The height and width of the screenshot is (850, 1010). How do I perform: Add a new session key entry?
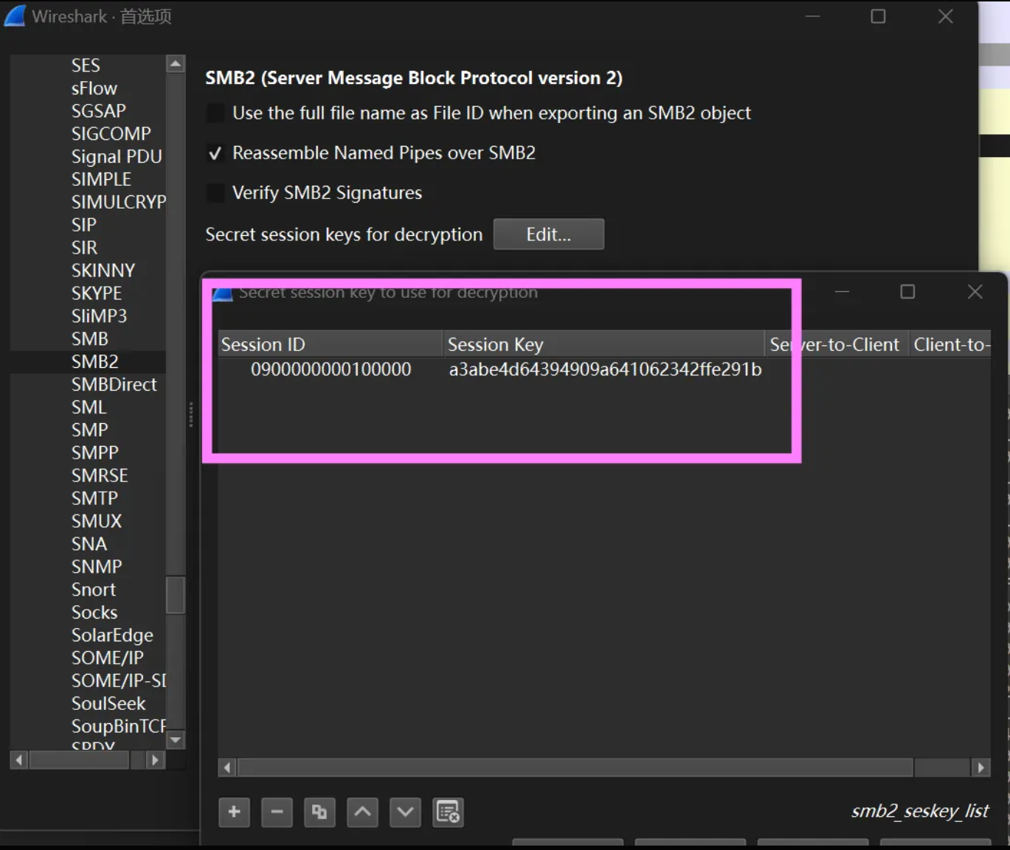[234, 812]
